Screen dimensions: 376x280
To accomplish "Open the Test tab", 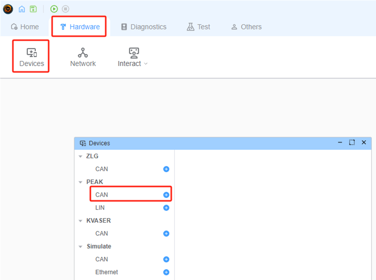I will [198, 27].
